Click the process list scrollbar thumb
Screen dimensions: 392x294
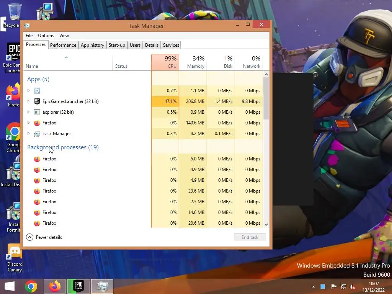pyautogui.click(x=266, y=98)
